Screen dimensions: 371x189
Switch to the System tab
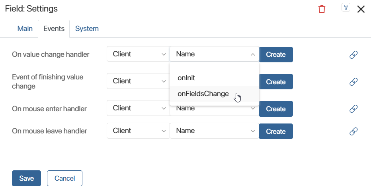tap(87, 29)
